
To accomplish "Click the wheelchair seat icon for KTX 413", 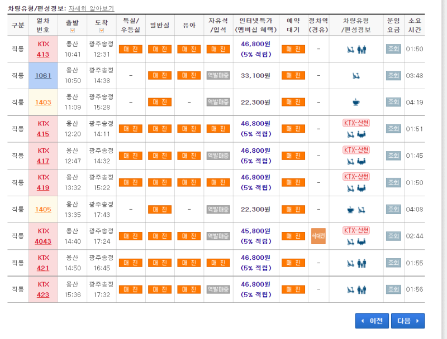I will pos(351,50).
